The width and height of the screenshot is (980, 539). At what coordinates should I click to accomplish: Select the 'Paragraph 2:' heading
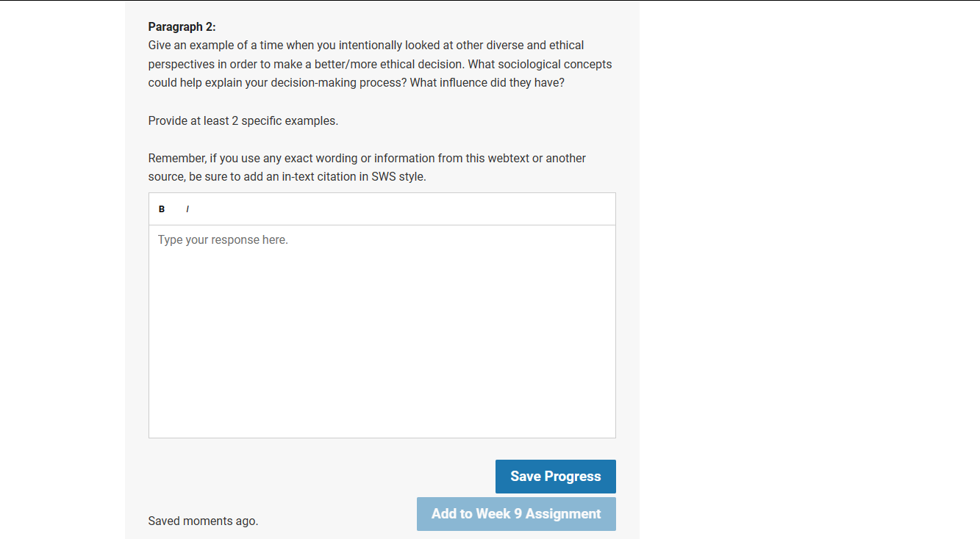(182, 27)
